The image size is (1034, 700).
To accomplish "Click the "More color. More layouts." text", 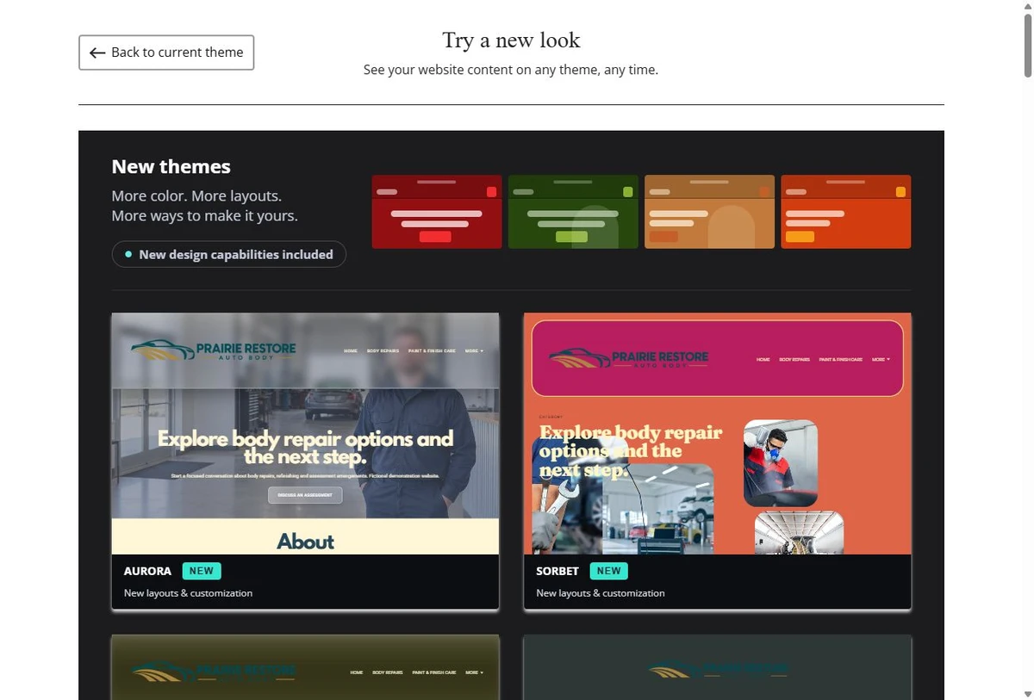I will tap(196, 196).
